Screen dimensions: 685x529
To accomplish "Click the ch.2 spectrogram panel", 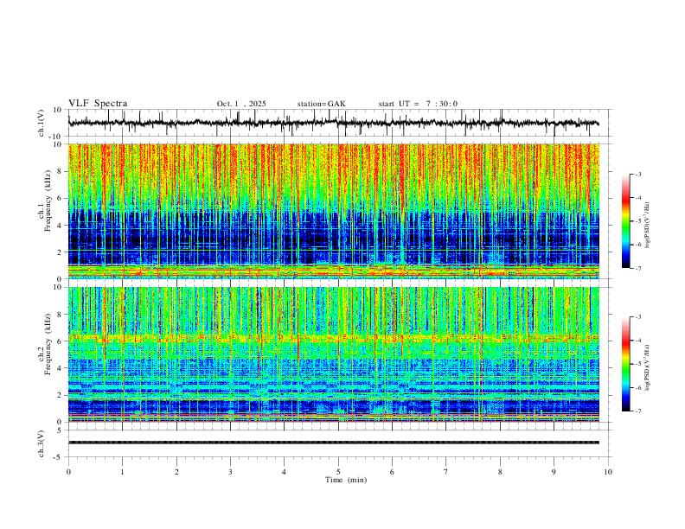I will [x=334, y=354].
